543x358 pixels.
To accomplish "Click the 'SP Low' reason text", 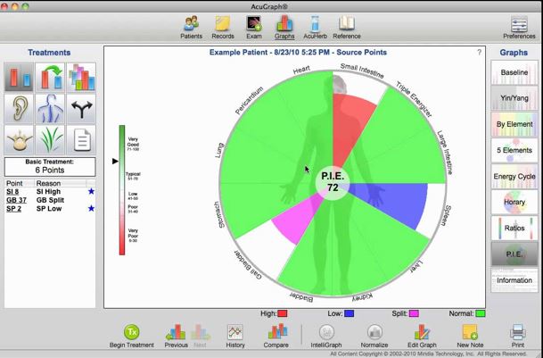I will pos(49,209).
